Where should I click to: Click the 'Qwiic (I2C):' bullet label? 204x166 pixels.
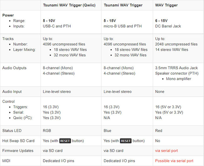point(23,118)
